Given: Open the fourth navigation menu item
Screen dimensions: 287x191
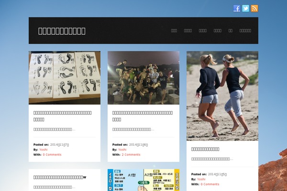Looking at the screenshot, I should pyautogui.click(x=218, y=31).
